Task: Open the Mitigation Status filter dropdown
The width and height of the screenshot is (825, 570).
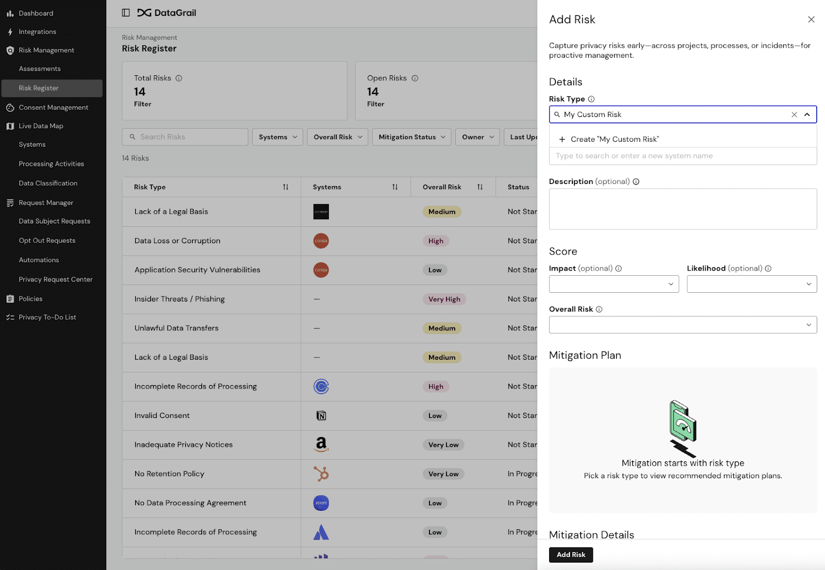Action: tap(411, 137)
